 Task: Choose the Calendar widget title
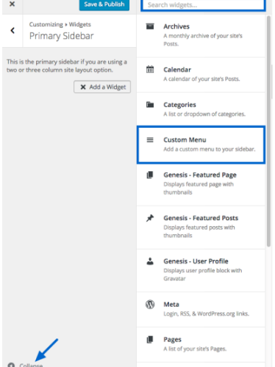click(177, 70)
